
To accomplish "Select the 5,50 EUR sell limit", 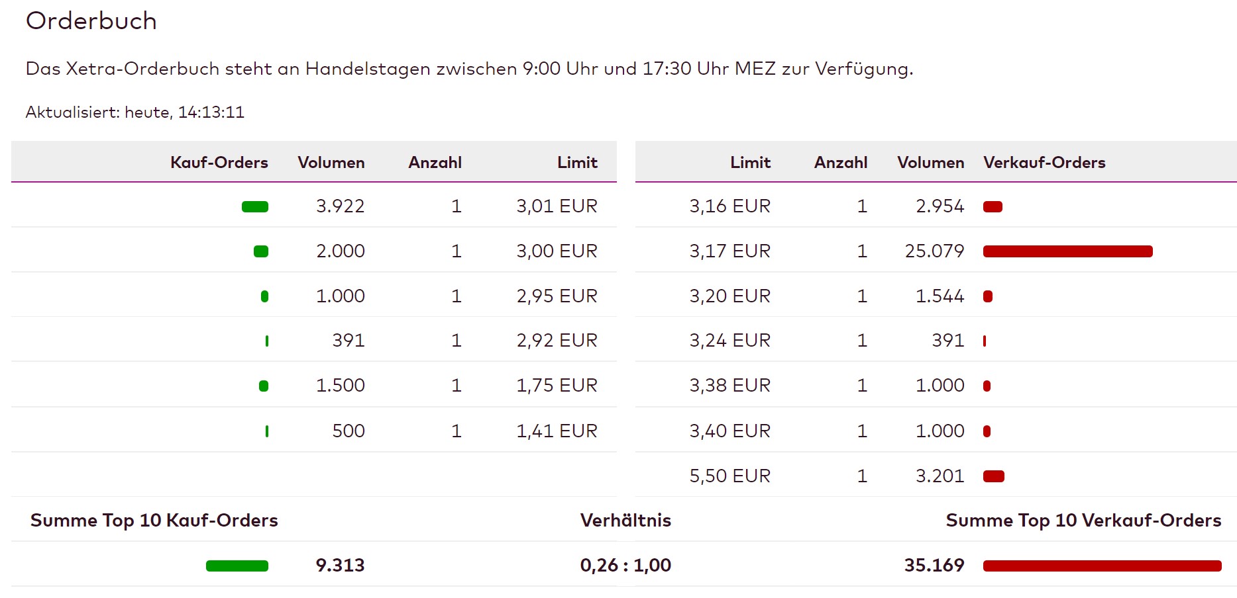I will pyautogui.click(x=729, y=476).
